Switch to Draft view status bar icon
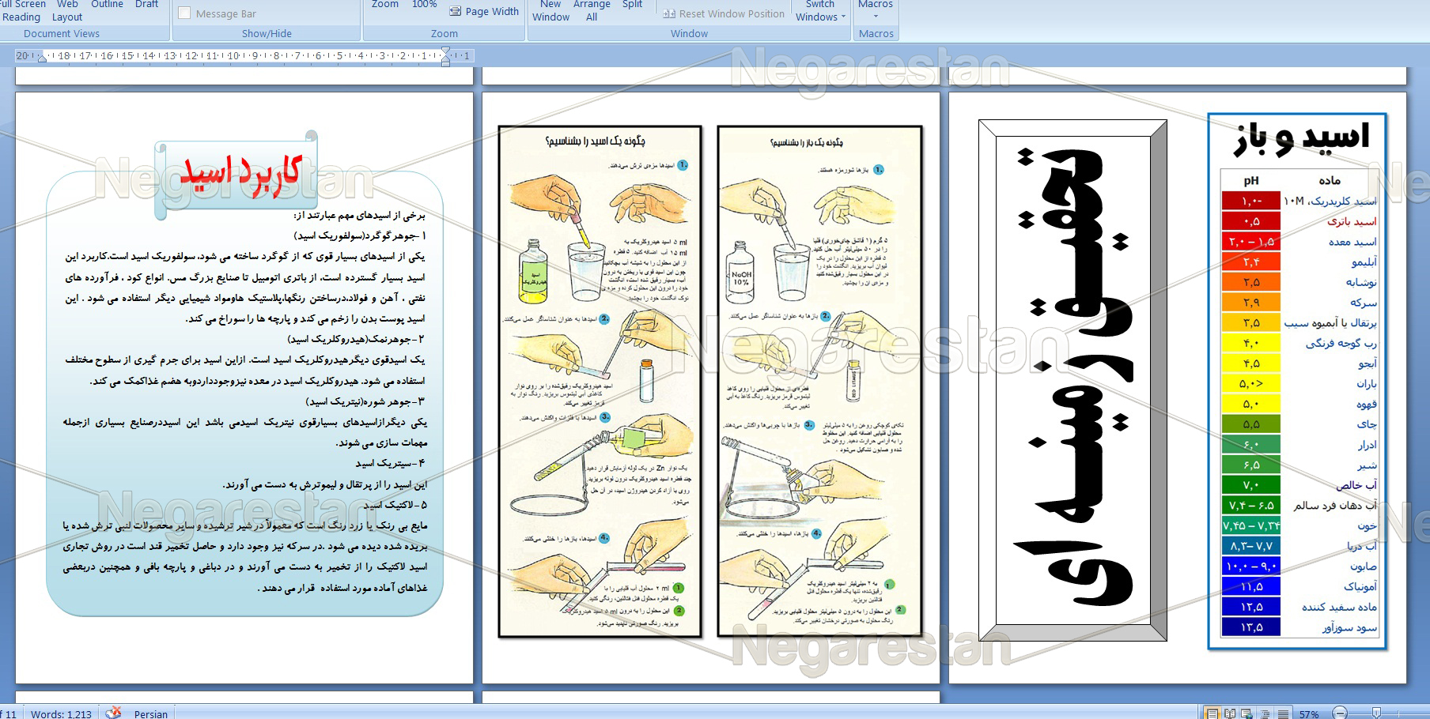Viewport: 1430px width, 719px height. [x=1282, y=713]
